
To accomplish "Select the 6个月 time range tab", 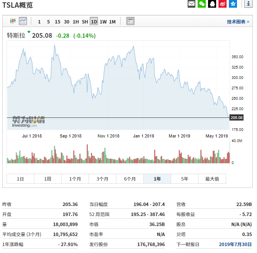I will pos(130,179).
